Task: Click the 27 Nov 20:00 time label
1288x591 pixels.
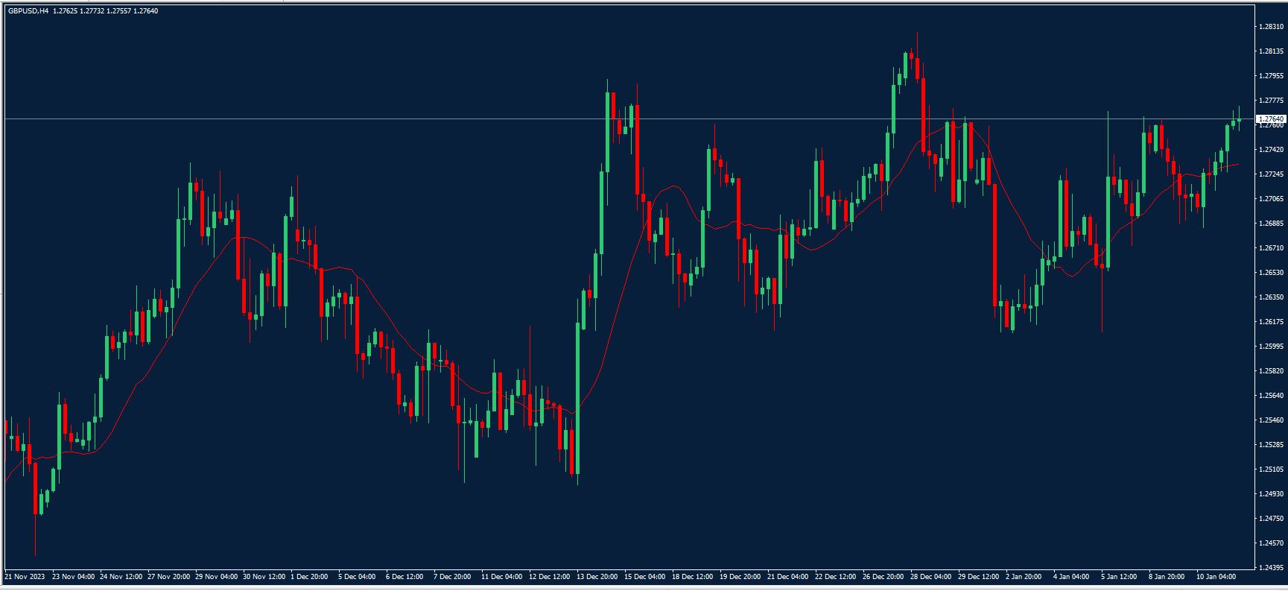Action: click(169, 577)
